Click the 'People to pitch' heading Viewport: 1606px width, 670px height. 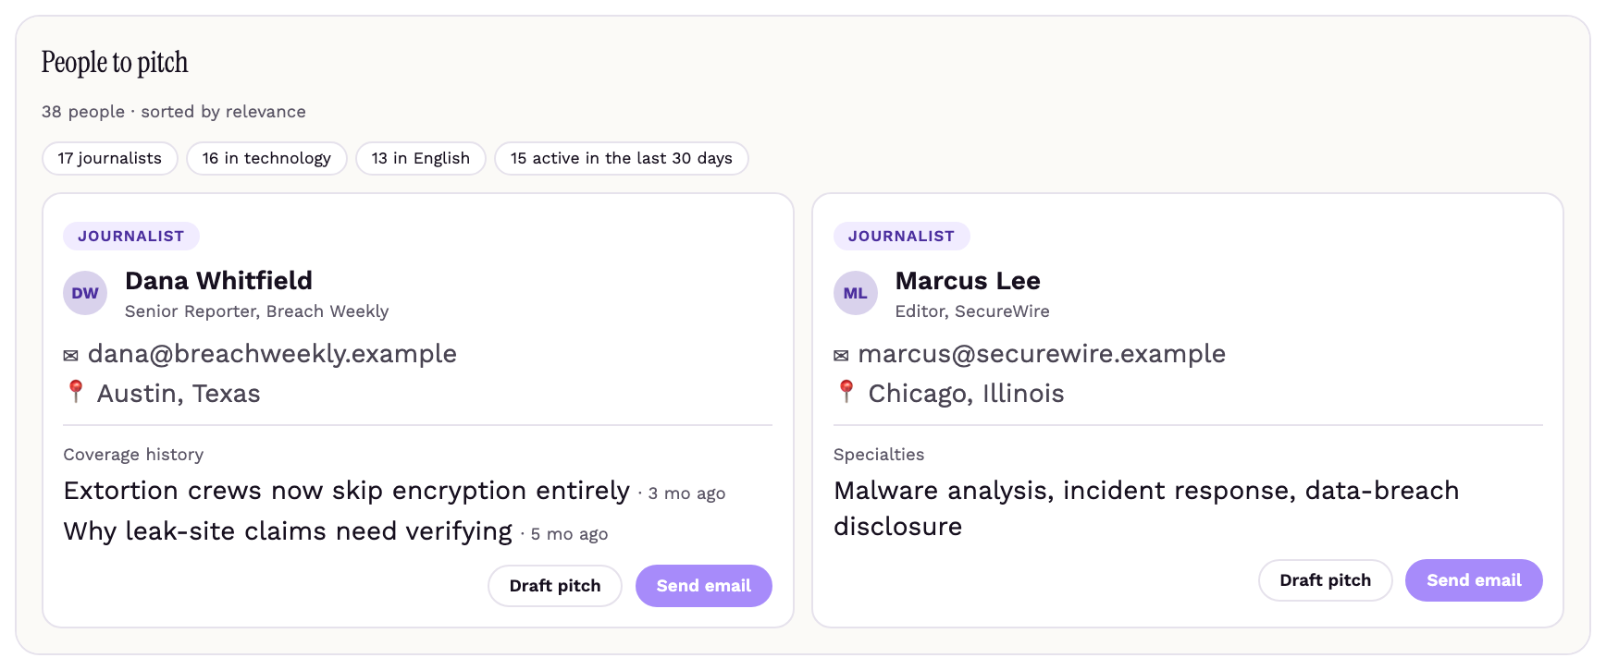point(115,63)
